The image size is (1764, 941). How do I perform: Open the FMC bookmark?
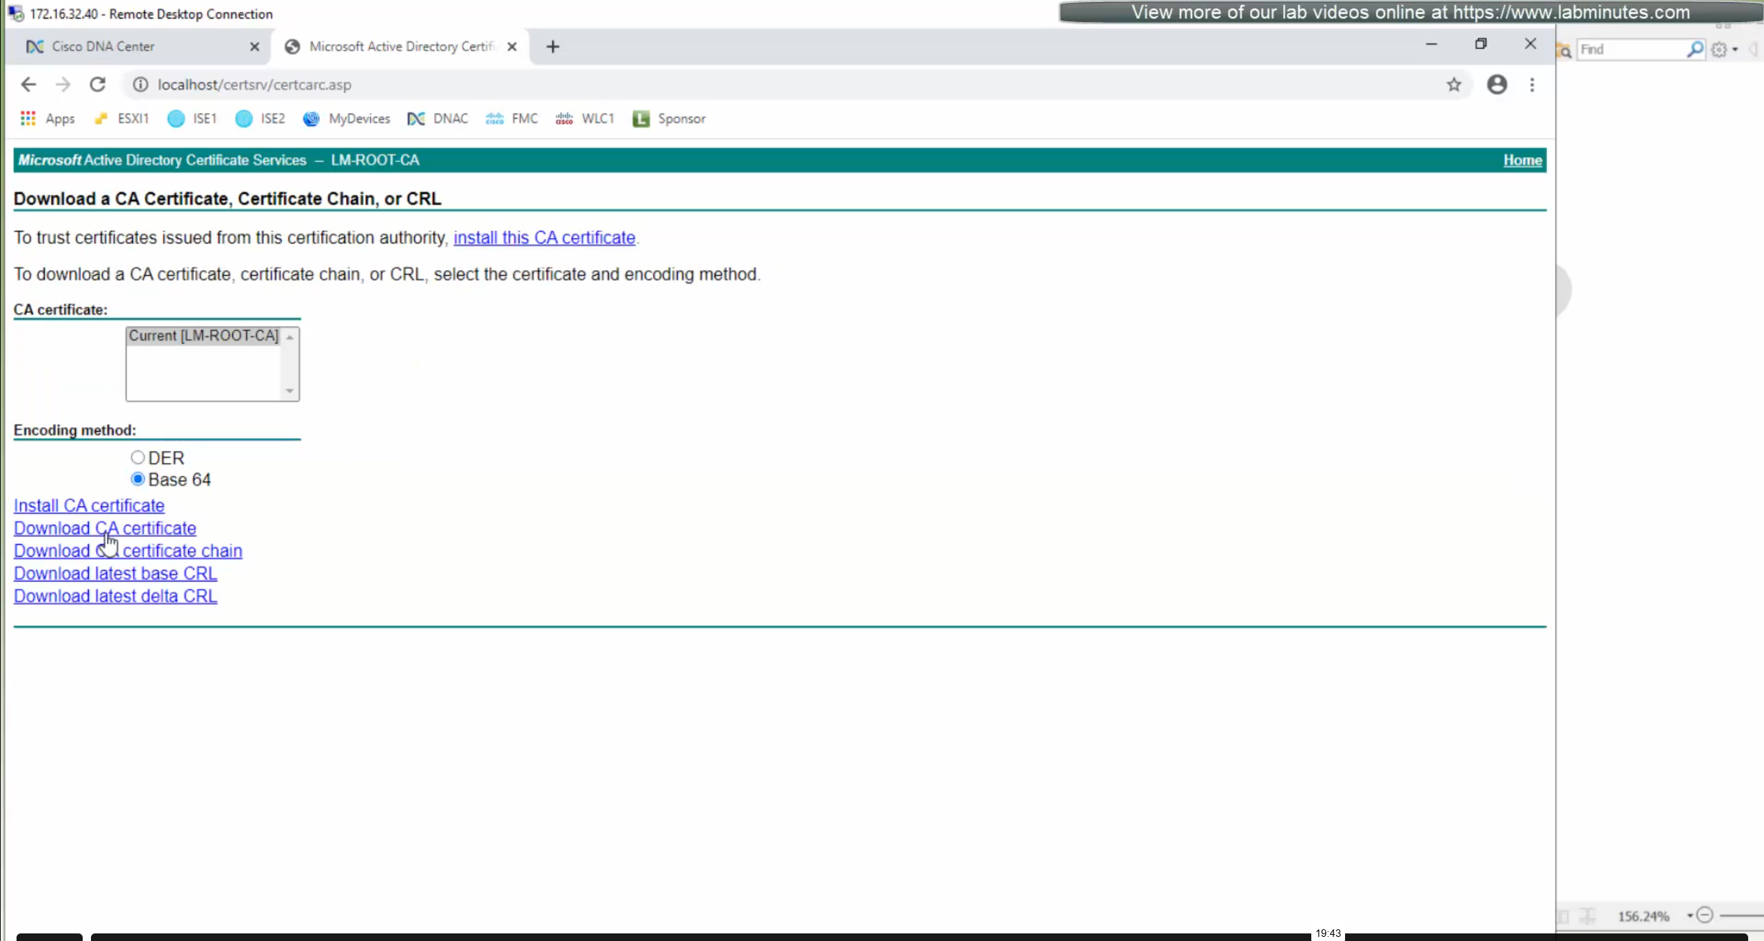511,118
